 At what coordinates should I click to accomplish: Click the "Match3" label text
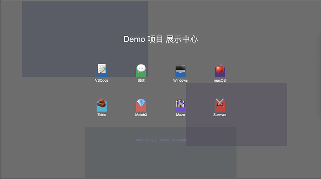tap(141, 115)
